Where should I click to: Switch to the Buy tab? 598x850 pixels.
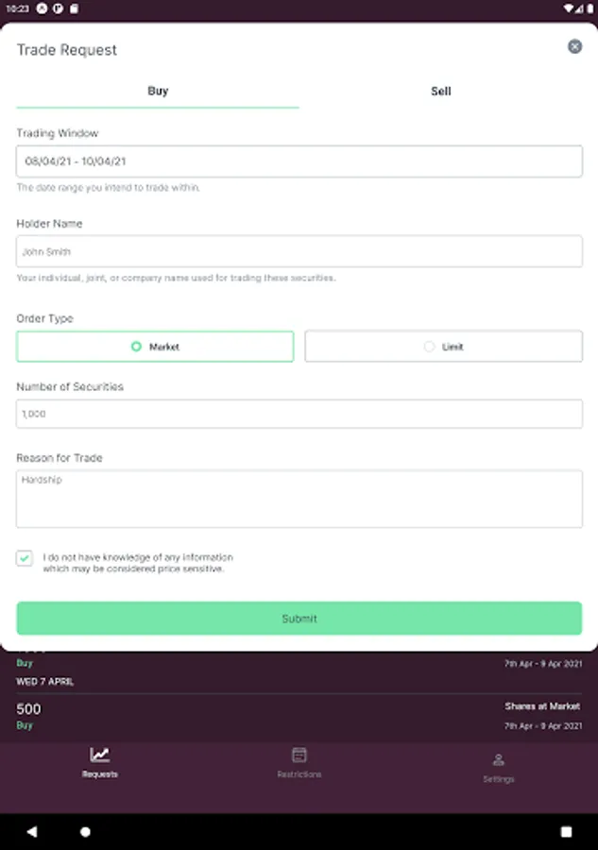click(x=158, y=92)
